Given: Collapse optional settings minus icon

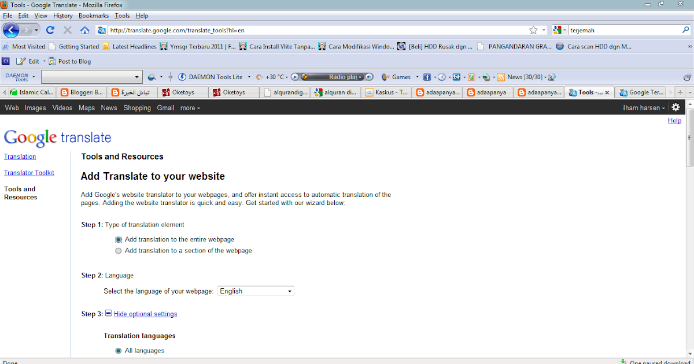Looking at the screenshot, I should point(108,314).
